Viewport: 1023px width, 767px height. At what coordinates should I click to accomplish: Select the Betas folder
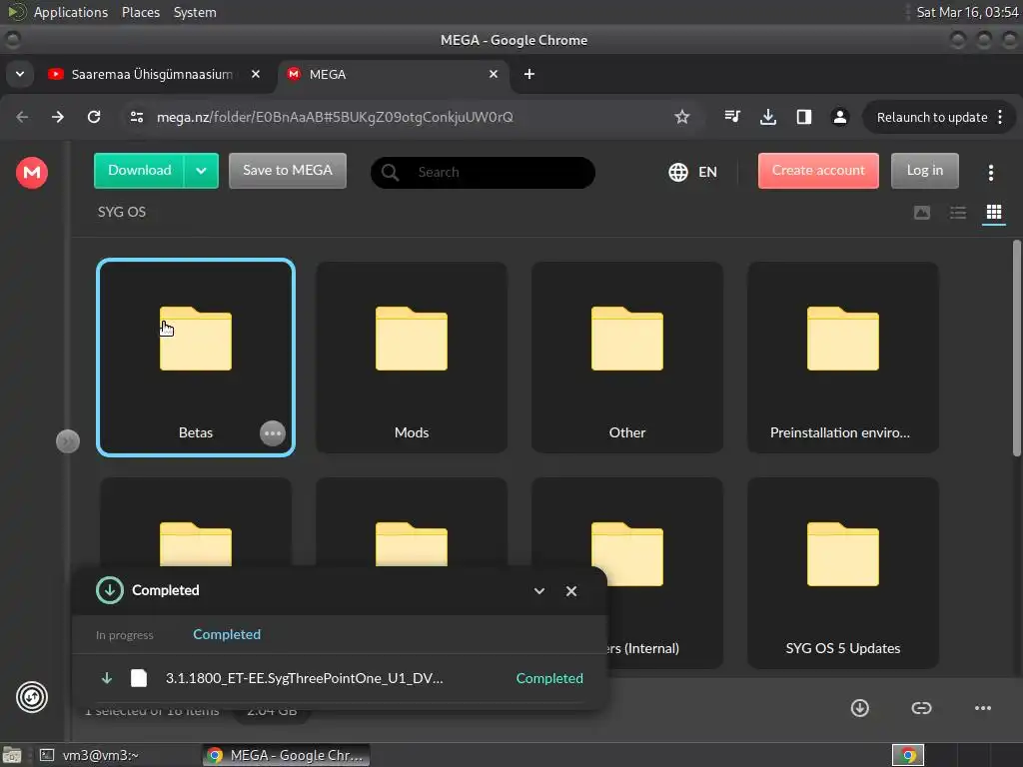196,358
